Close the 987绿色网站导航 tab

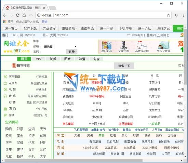[x=44, y=8]
